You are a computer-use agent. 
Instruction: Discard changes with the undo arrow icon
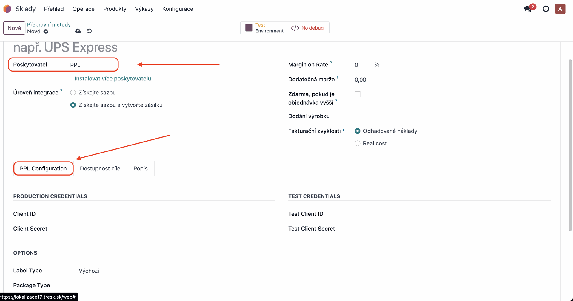[x=89, y=31]
